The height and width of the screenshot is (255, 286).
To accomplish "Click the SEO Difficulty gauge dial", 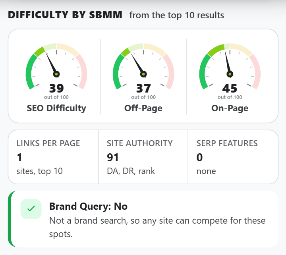I will coord(56,66).
